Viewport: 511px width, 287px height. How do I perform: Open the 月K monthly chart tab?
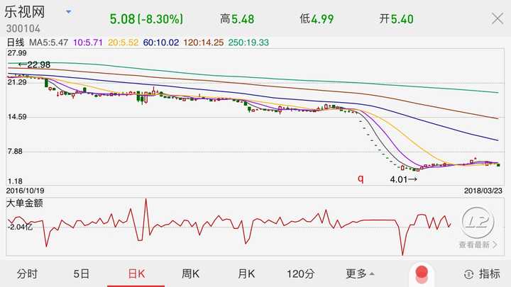246,274
